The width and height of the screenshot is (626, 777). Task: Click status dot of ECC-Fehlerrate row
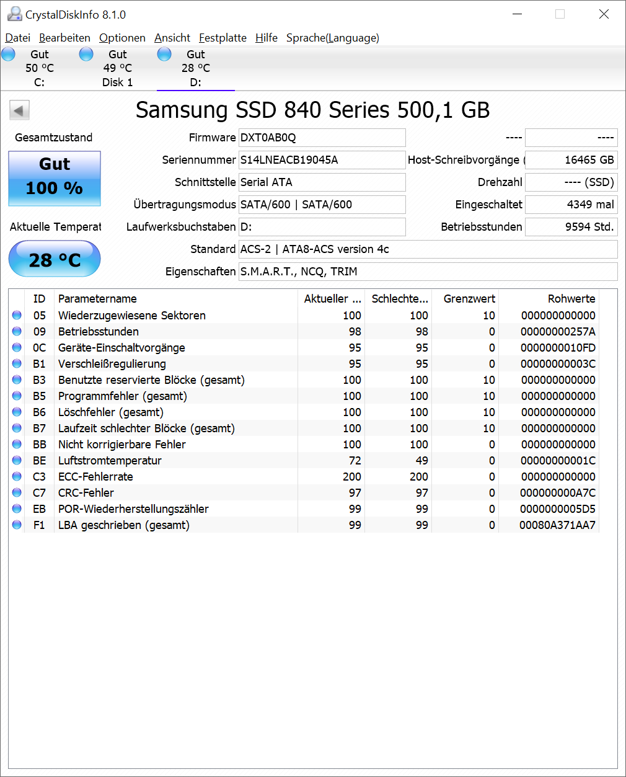[17, 477]
